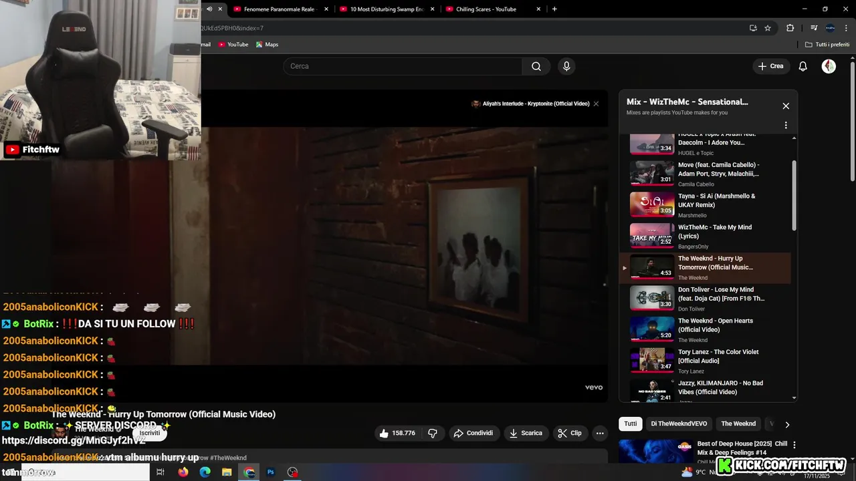
Task: Play Don Toliver - Lose My Mind
Action: (706, 298)
